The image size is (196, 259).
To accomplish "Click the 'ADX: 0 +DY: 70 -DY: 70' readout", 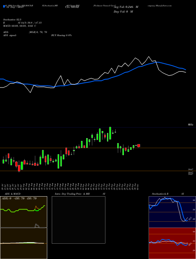I will pyautogui.click(x=19, y=198).
